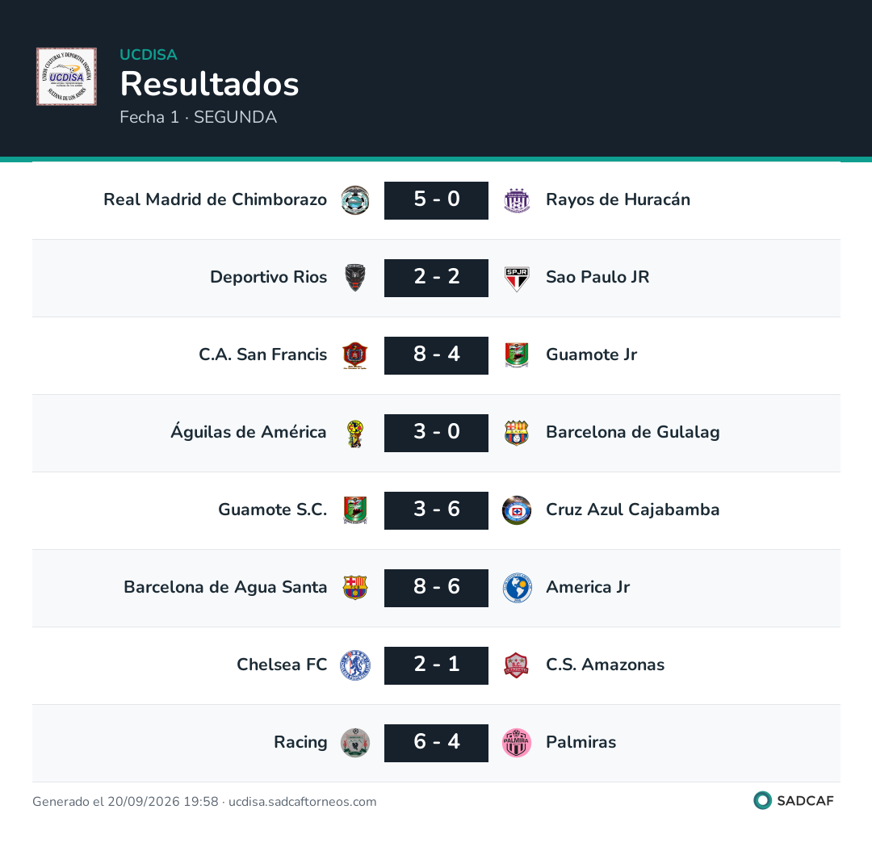
Task: Open ucdisa.sadcaftorneos.com footer link
Action: click(x=303, y=801)
